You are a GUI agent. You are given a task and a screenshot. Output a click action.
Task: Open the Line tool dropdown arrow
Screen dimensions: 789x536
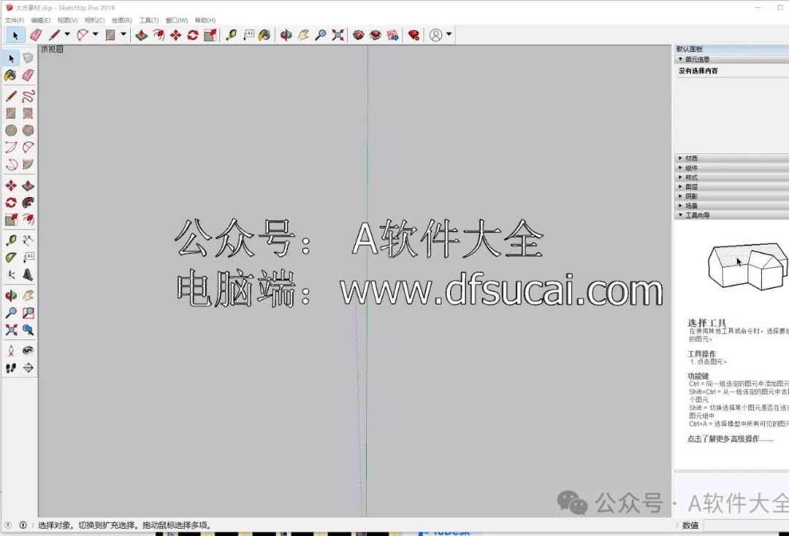coord(66,34)
